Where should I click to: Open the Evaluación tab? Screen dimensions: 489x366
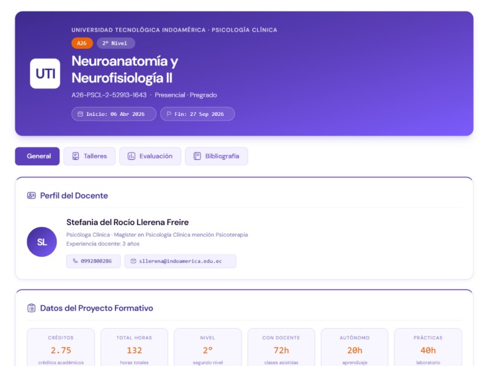pyautogui.click(x=150, y=156)
